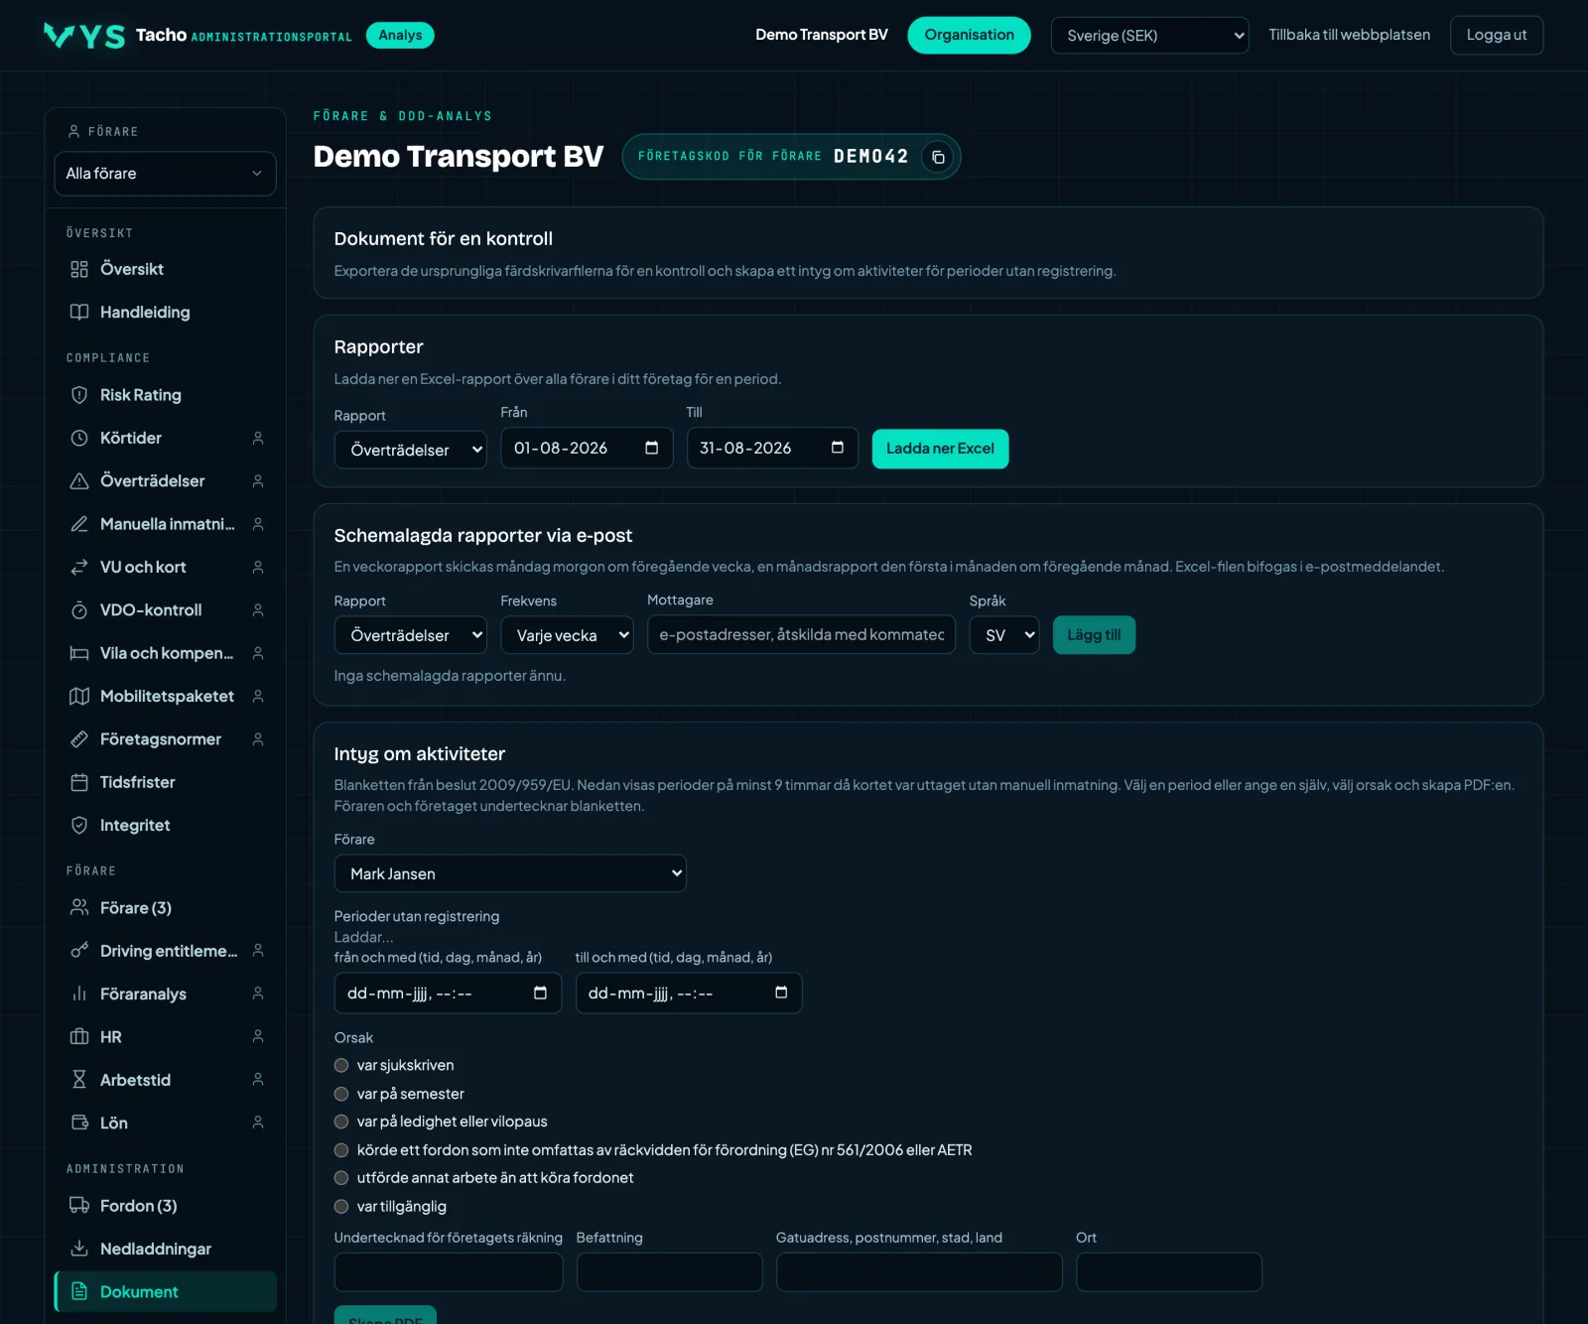Image resolution: width=1588 pixels, height=1324 pixels.
Task: Click the Mobilitetspaketet map icon
Action: coord(79,696)
